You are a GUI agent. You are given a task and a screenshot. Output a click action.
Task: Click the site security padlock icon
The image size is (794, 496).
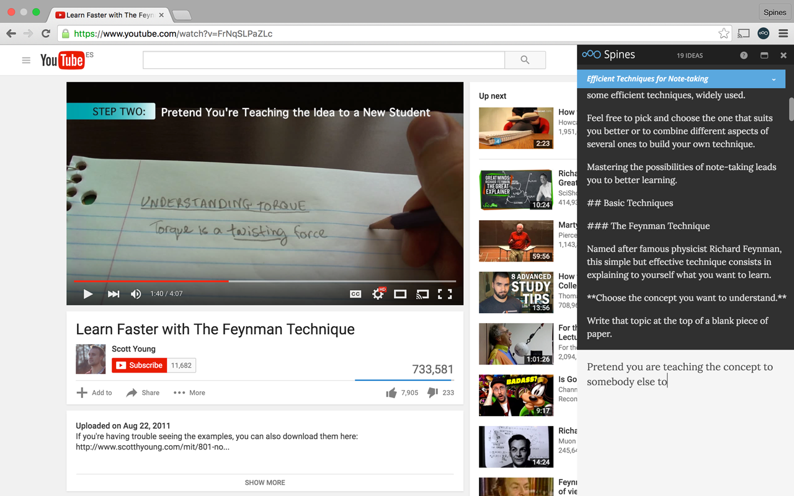click(x=65, y=33)
